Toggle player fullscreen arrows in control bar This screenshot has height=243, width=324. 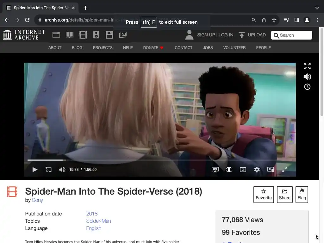(x=285, y=170)
